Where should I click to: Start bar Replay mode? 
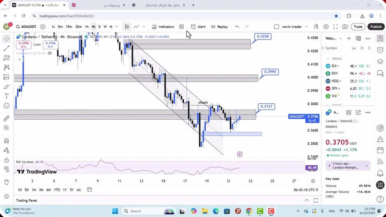click(x=219, y=27)
